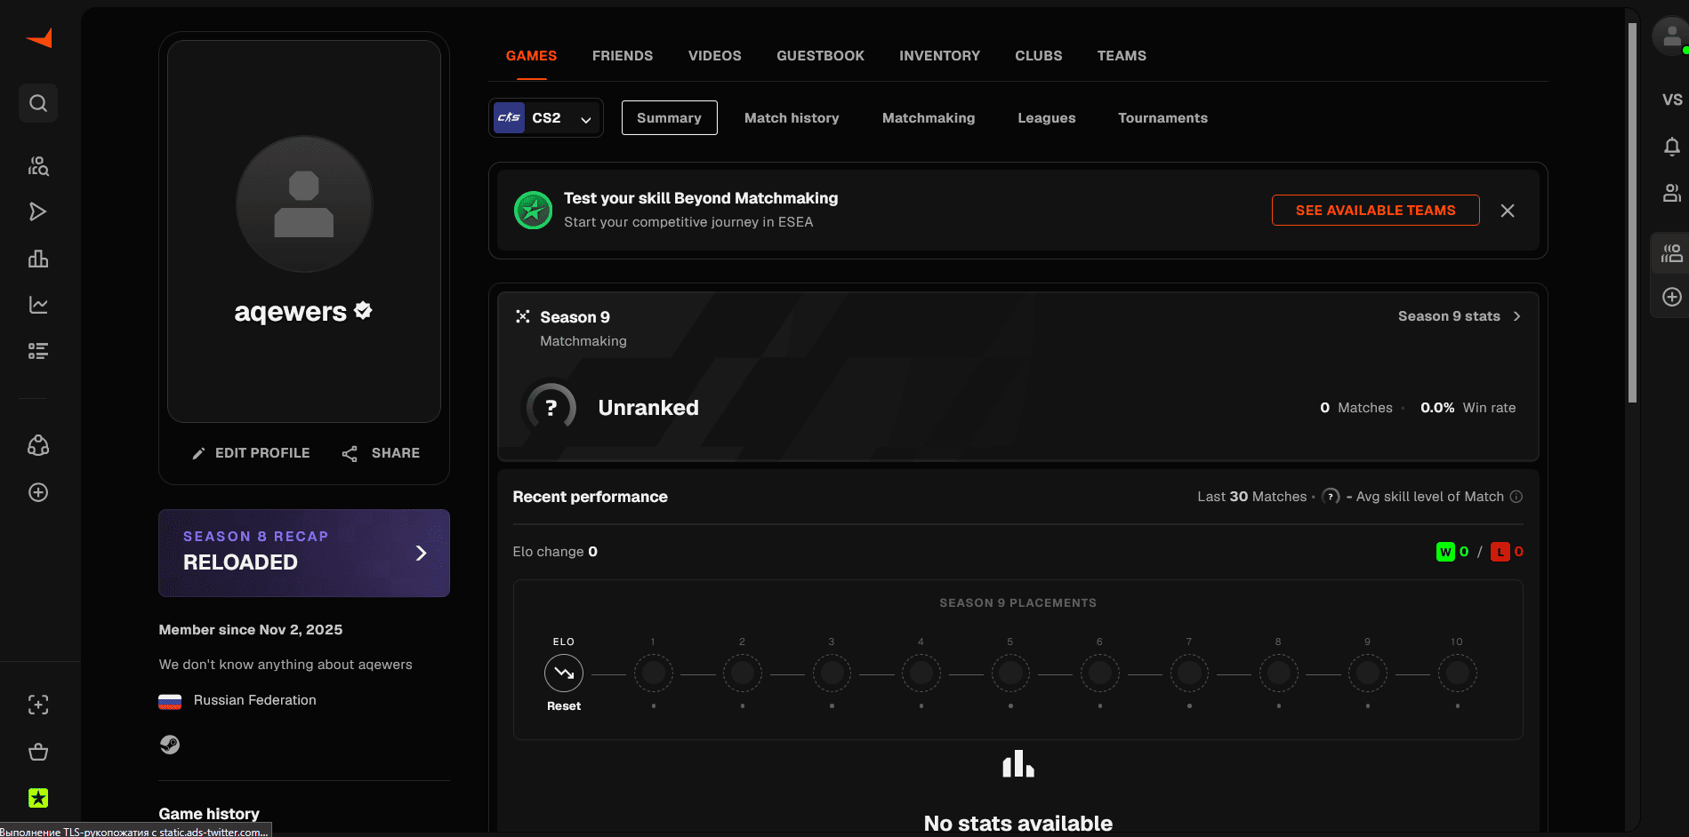Click placement match slot 5
This screenshot has height=837, width=1689.
pyautogui.click(x=1010, y=674)
